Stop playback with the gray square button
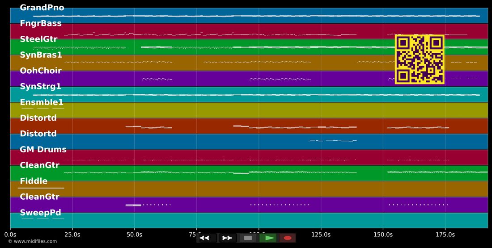The image size is (492, 248). (248, 238)
